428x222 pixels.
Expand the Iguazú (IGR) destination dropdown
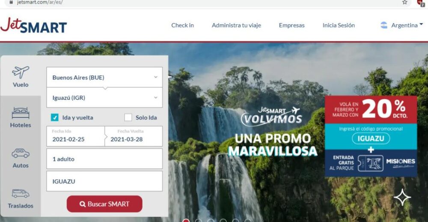(x=104, y=97)
